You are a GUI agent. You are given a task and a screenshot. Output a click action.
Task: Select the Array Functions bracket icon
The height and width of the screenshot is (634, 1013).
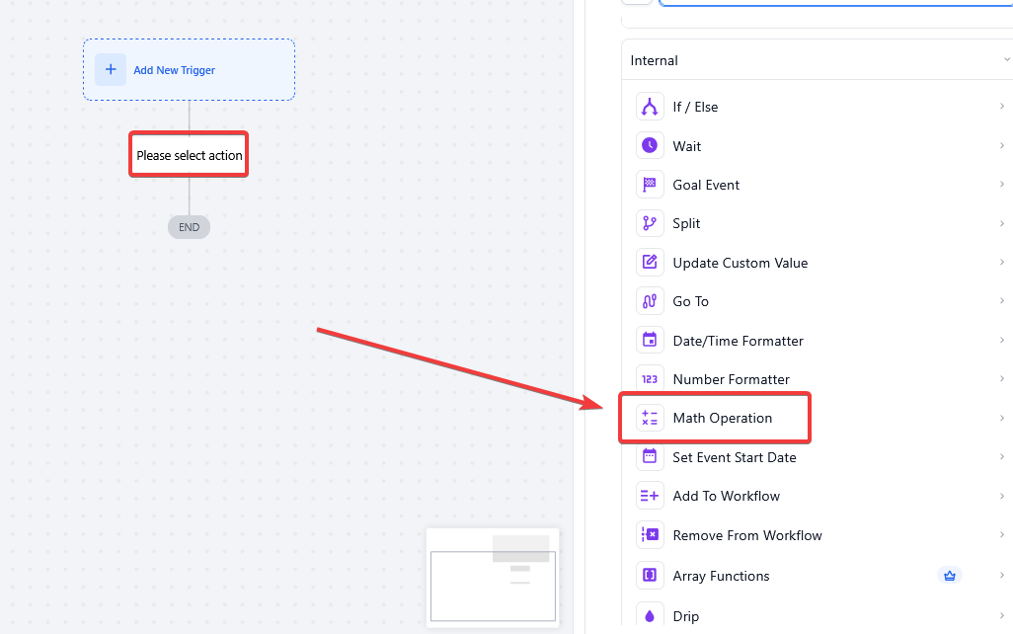tap(650, 576)
